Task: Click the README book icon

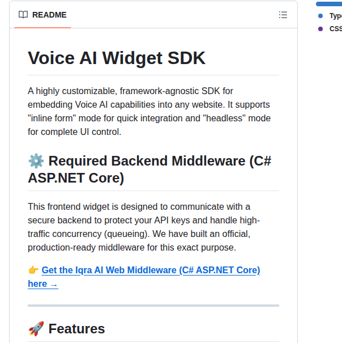Action: 23,15
